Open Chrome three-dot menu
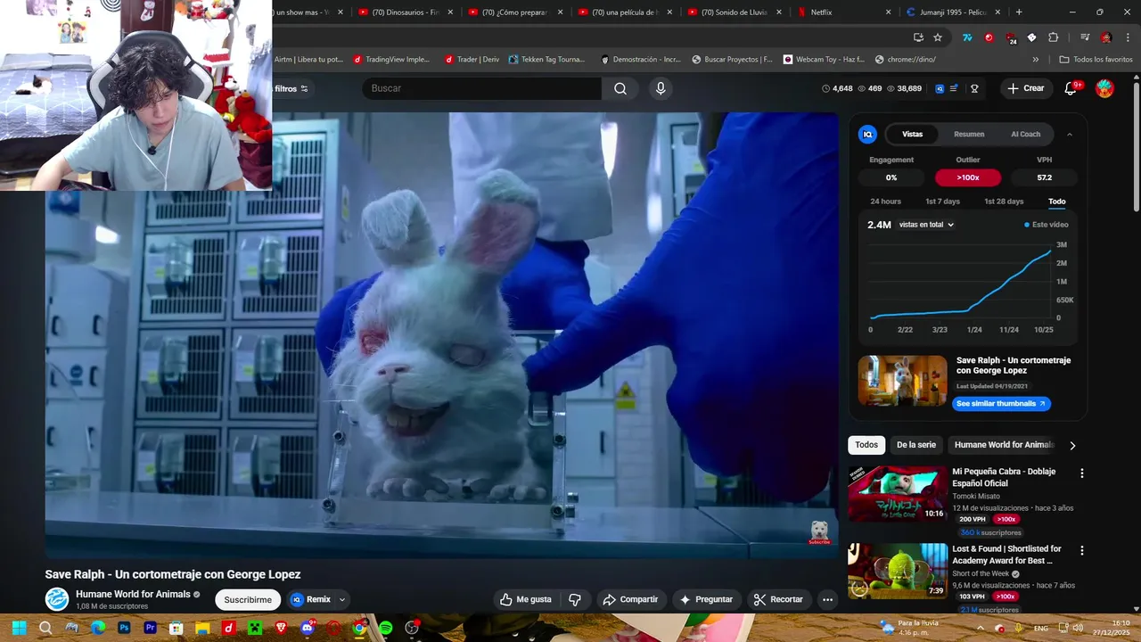The image size is (1141, 642). coord(1126,37)
